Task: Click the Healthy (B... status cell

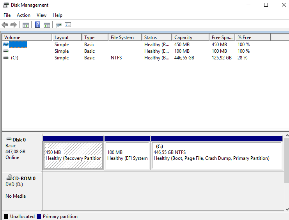Action: click(157, 58)
